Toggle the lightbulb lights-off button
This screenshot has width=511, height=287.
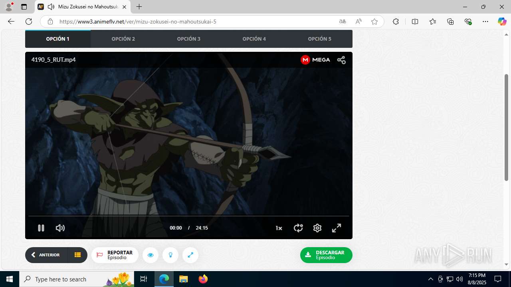tap(170, 255)
